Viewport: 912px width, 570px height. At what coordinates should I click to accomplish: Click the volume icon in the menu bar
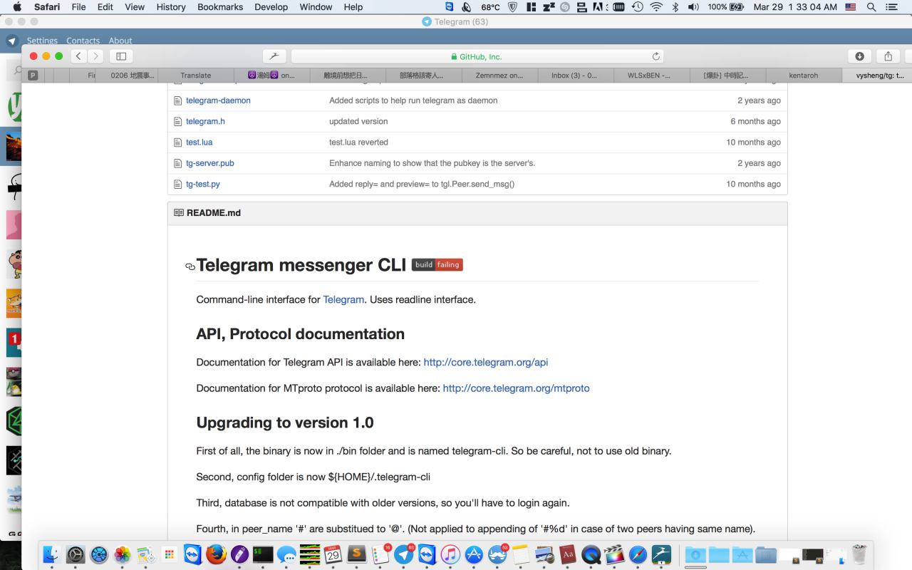693,7
